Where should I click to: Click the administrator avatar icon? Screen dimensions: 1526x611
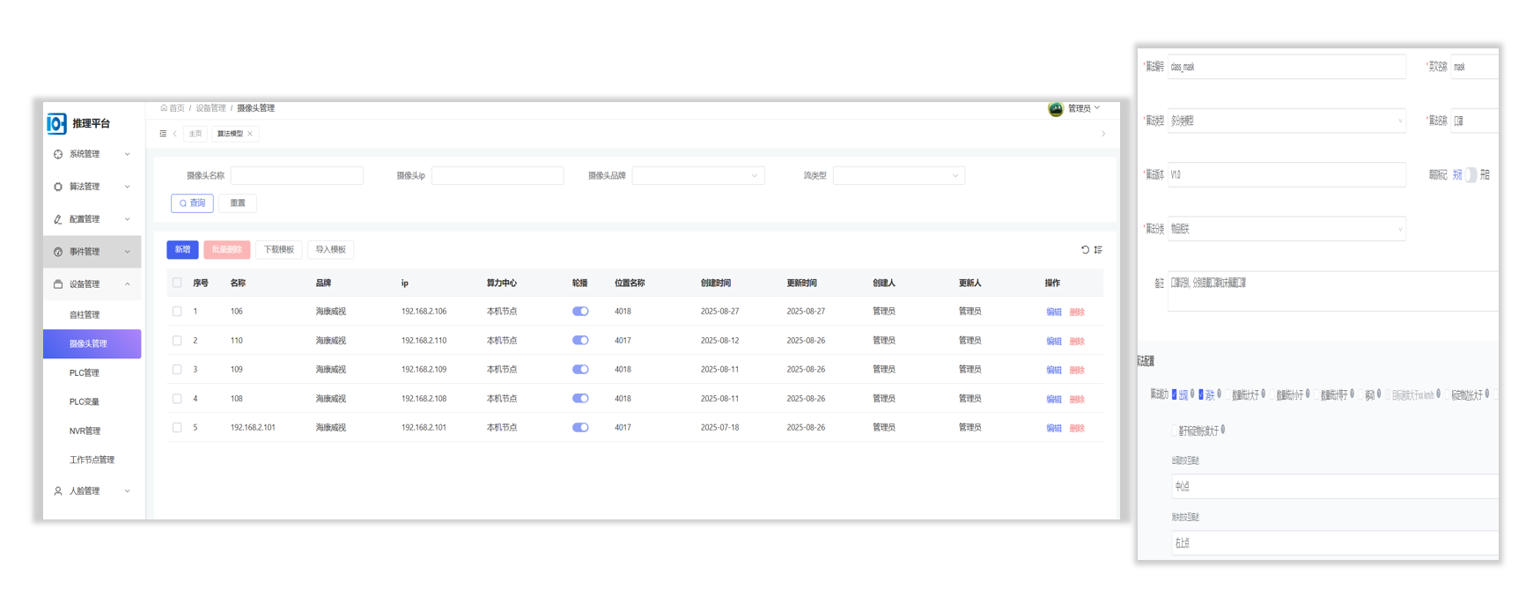[1055, 108]
